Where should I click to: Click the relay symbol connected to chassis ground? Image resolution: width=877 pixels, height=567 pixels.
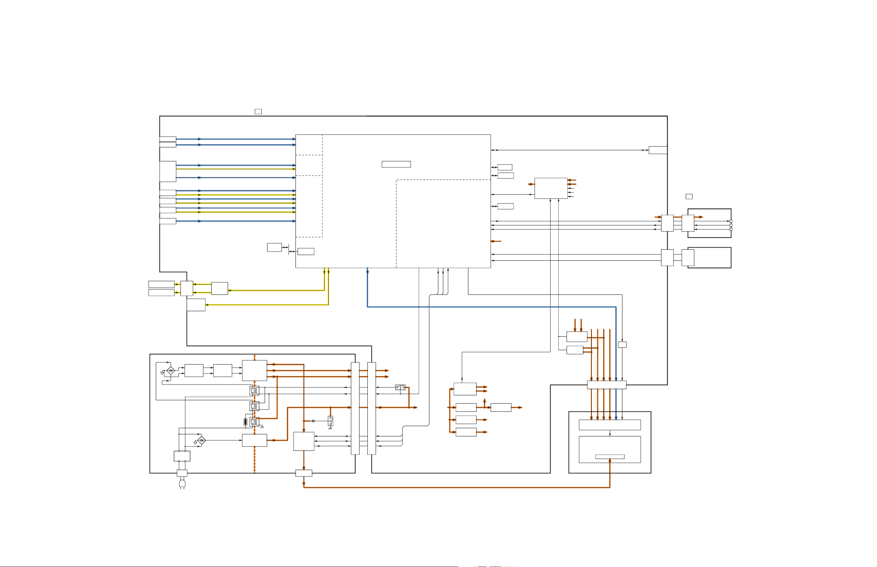coord(255,421)
